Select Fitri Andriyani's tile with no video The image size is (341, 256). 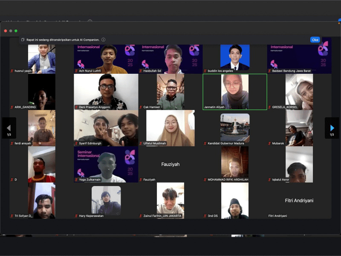tap(299, 201)
